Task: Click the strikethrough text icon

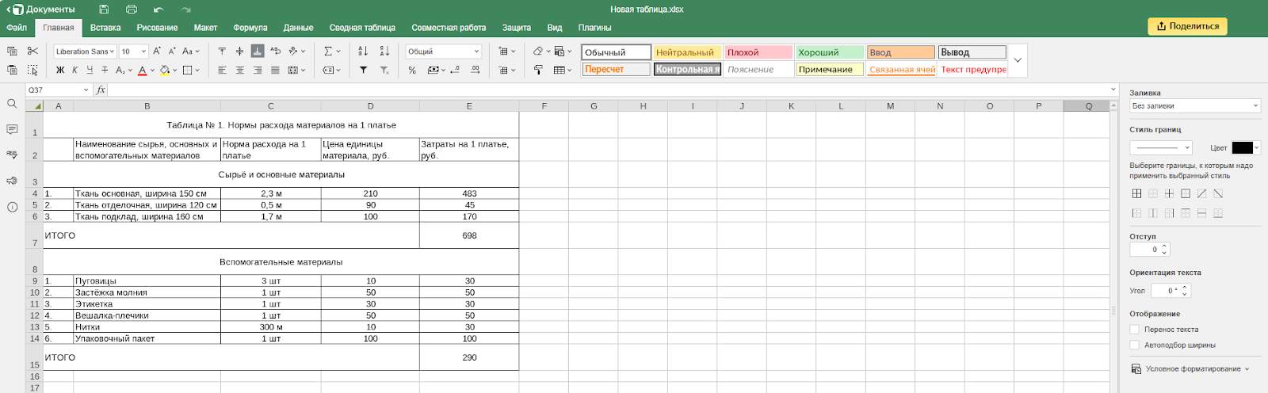Action: pos(105,71)
